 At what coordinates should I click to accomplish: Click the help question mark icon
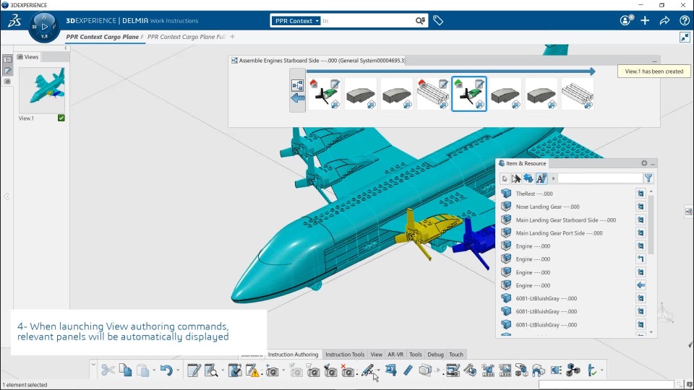(x=685, y=20)
